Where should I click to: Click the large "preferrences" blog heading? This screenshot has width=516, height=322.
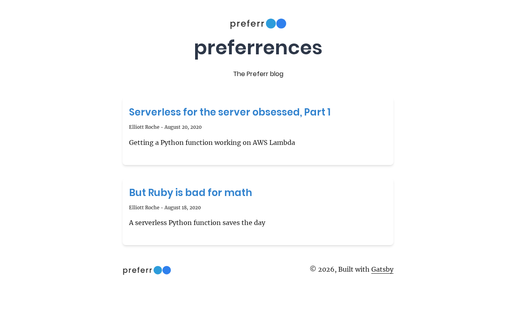[258, 47]
